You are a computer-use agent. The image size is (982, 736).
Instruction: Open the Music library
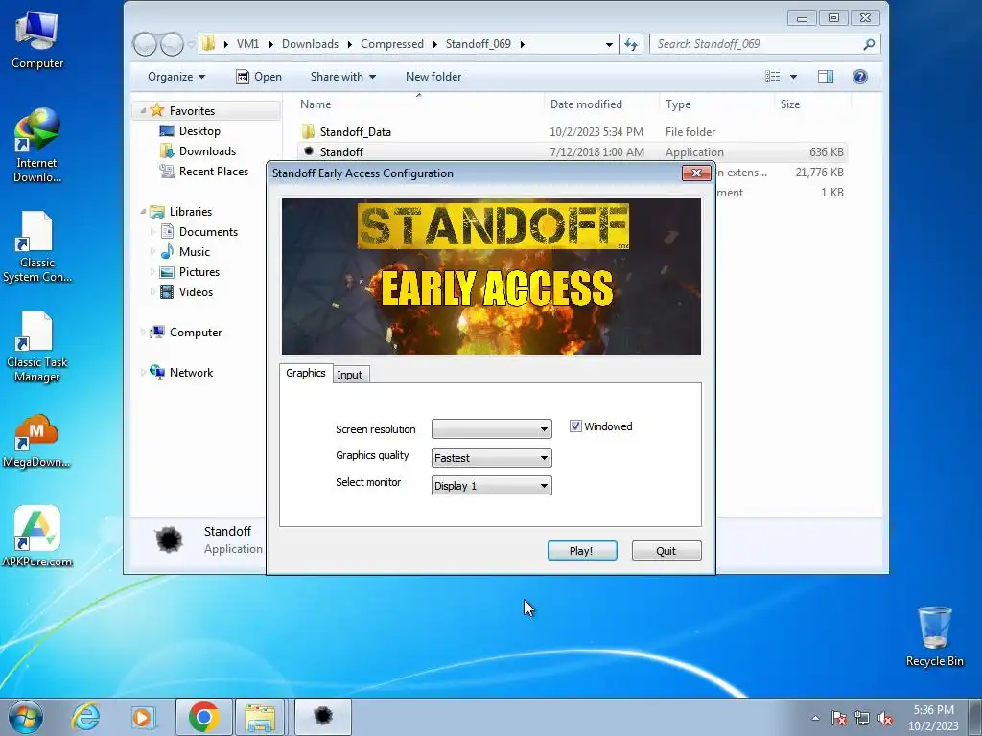point(194,252)
